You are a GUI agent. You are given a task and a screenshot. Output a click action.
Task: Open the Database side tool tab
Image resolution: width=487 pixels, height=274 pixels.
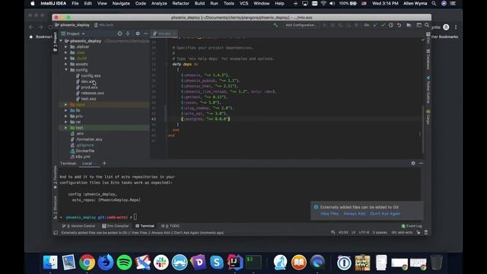pyautogui.click(x=428, y=59)
